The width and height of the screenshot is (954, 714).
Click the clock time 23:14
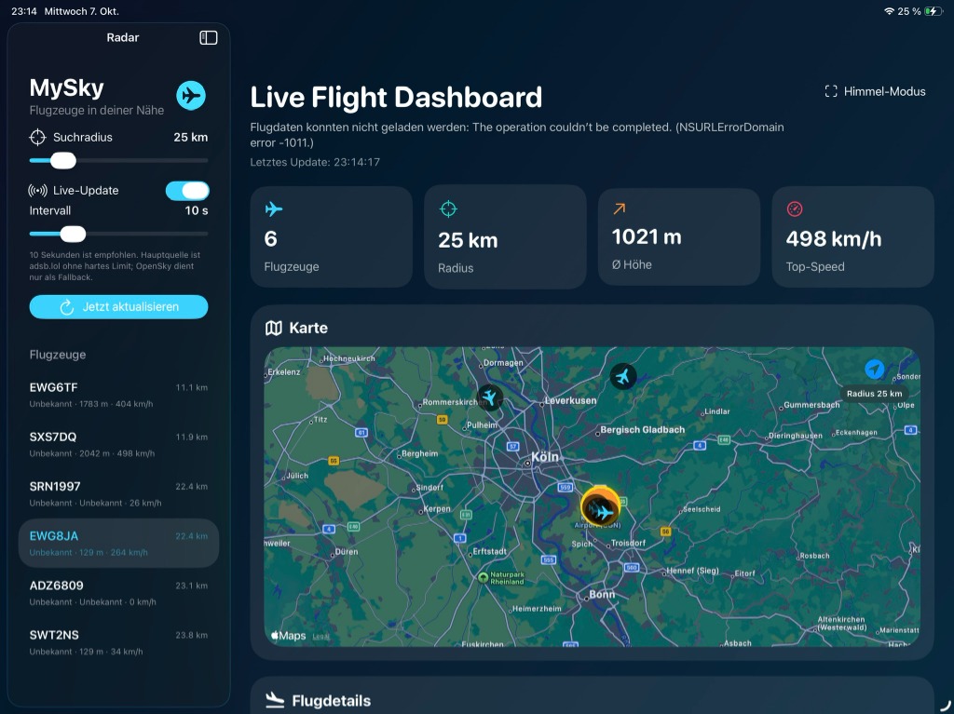pos(23,11)
